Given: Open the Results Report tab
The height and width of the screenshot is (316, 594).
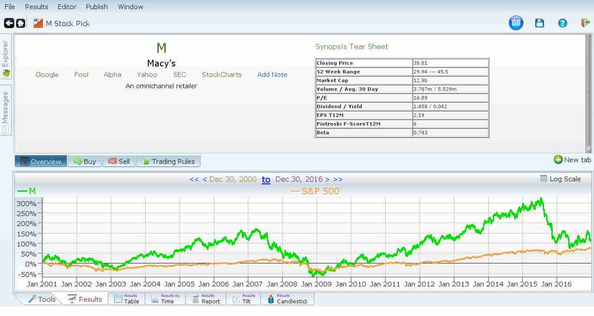Looking at the screenshot, I should click(x=206, y=299).
